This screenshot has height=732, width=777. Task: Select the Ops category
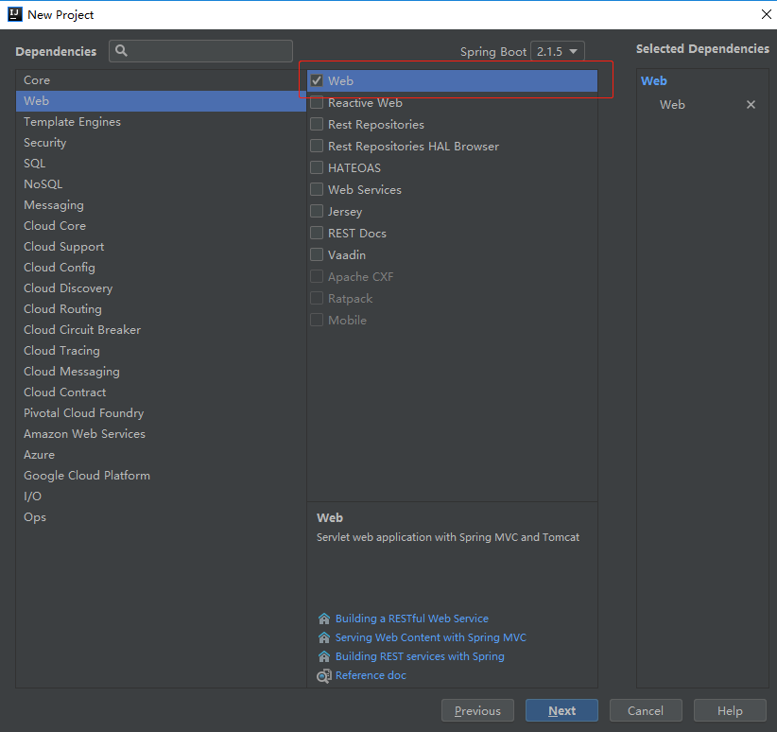click(x=161, y=517)
